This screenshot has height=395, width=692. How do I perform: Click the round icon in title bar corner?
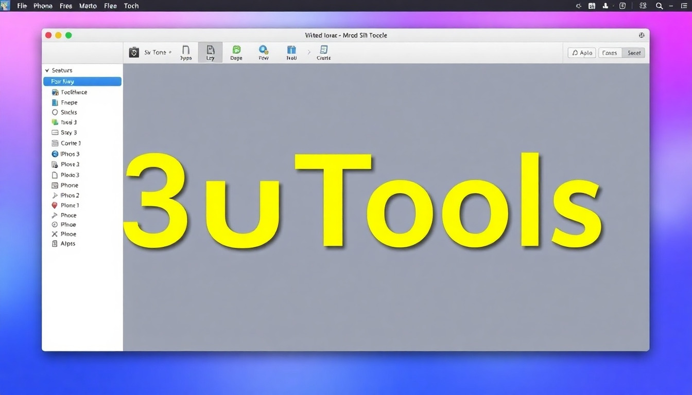point(642,35)
